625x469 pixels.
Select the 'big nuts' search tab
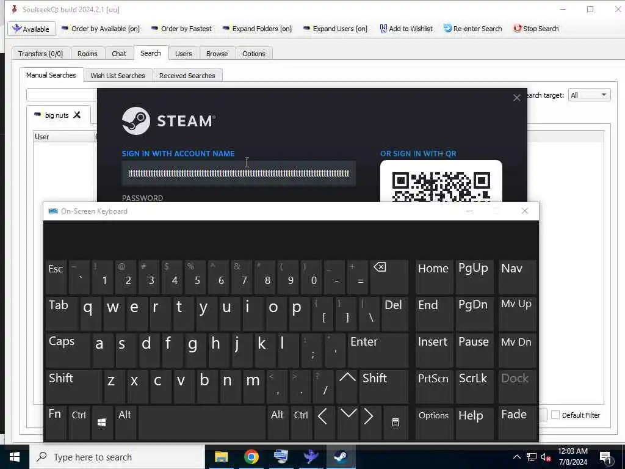tap(56, 115)
